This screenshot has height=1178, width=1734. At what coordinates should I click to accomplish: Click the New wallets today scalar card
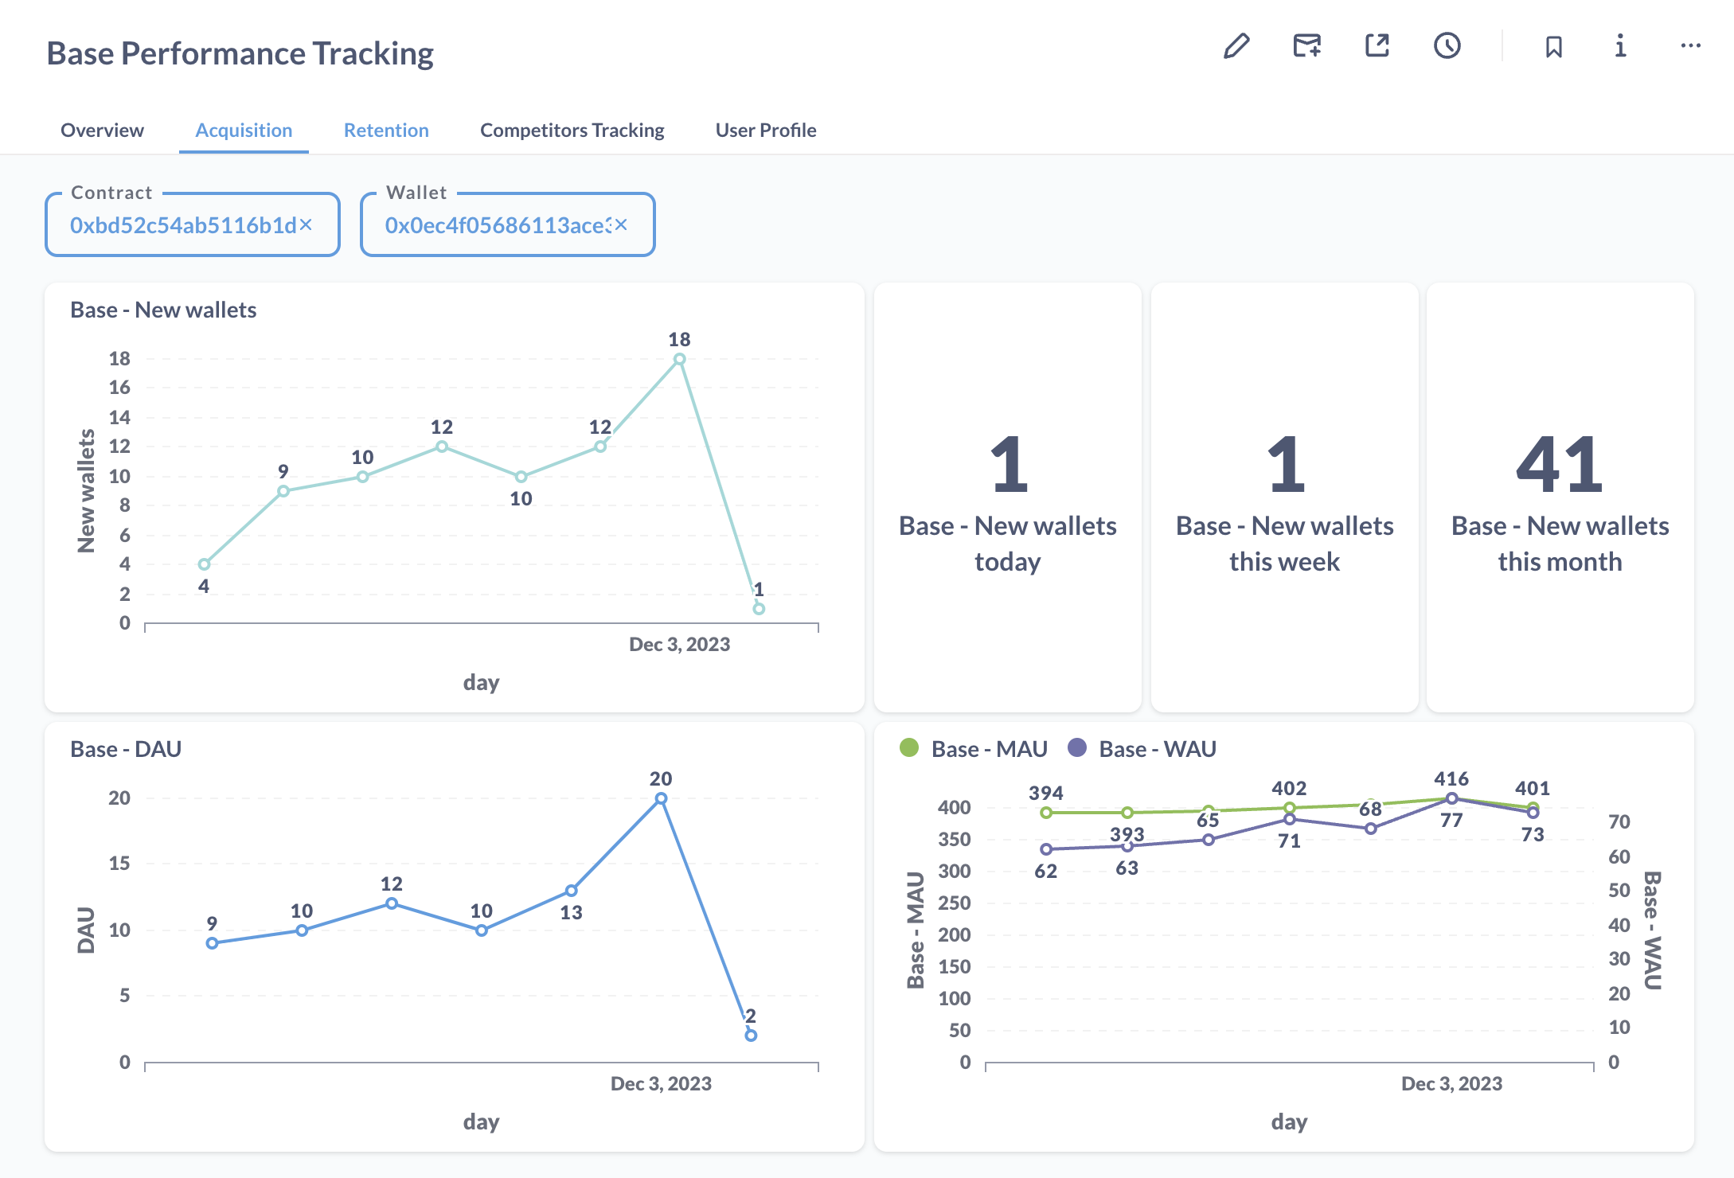pos(1008,498)
